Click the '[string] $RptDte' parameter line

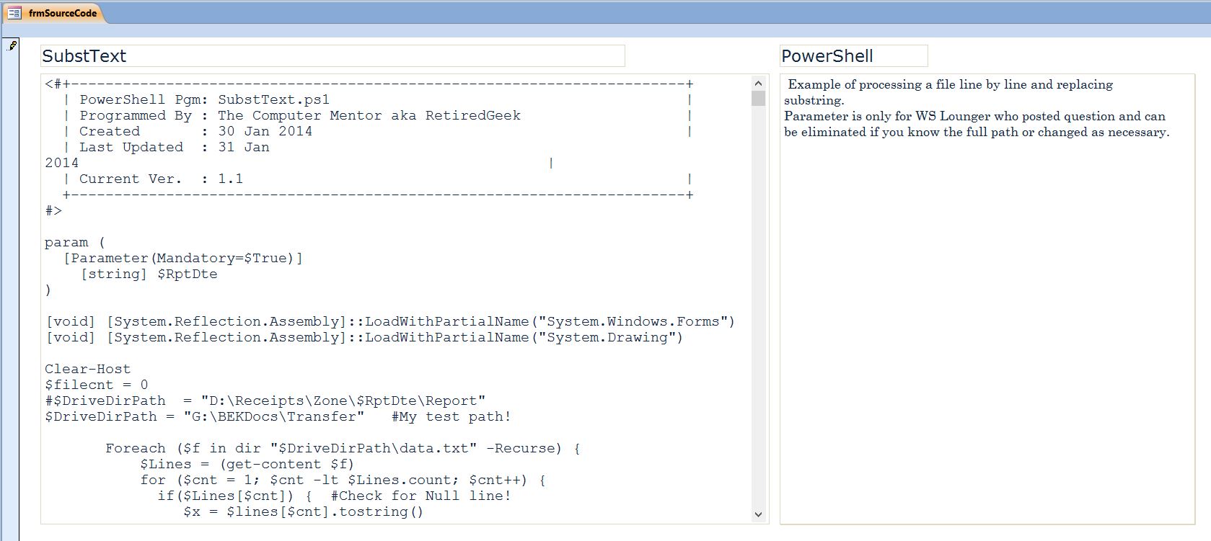point(149,274)
